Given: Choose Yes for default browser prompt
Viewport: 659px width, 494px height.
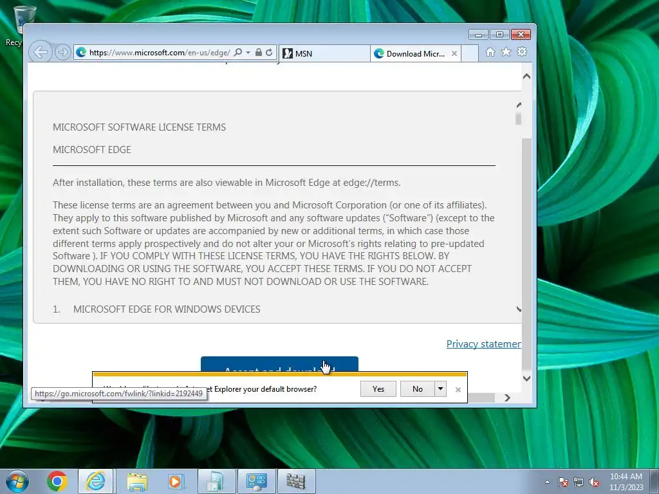Looking at the screenshot, I should pyautogui.click(x=378, y=389).
